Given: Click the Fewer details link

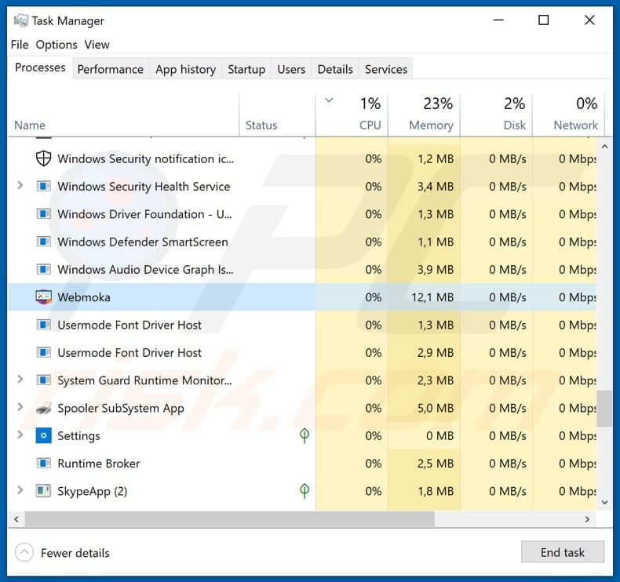Looking at the screenshot, I should point(75,553).
